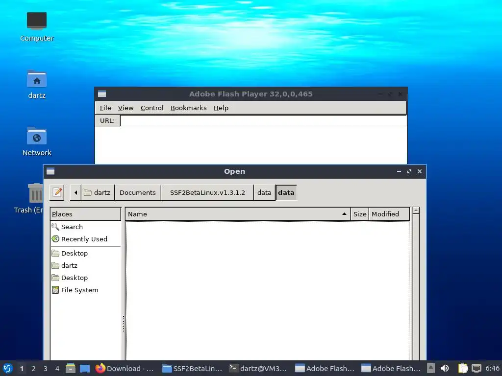
Task: Click Open dialog title bar window icon
Action: [50, 171]
